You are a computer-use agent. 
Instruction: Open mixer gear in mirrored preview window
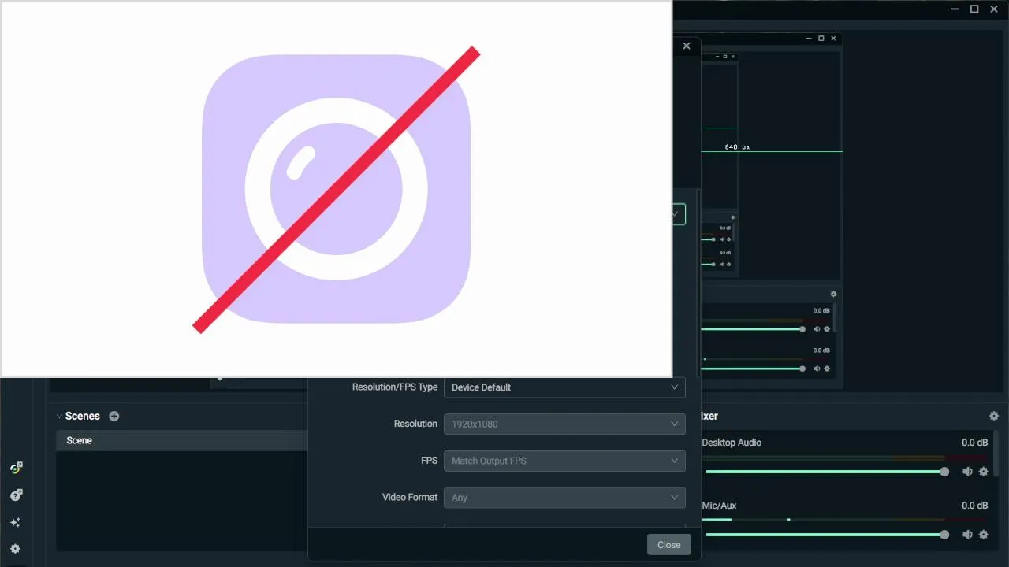(x=833, y=295)
